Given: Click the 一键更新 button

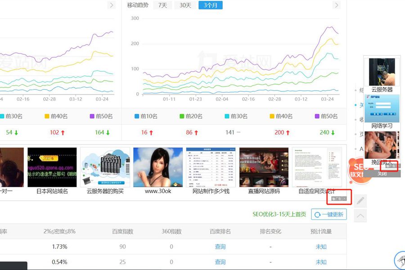Looking at the screenshot, I should point(329,215).
